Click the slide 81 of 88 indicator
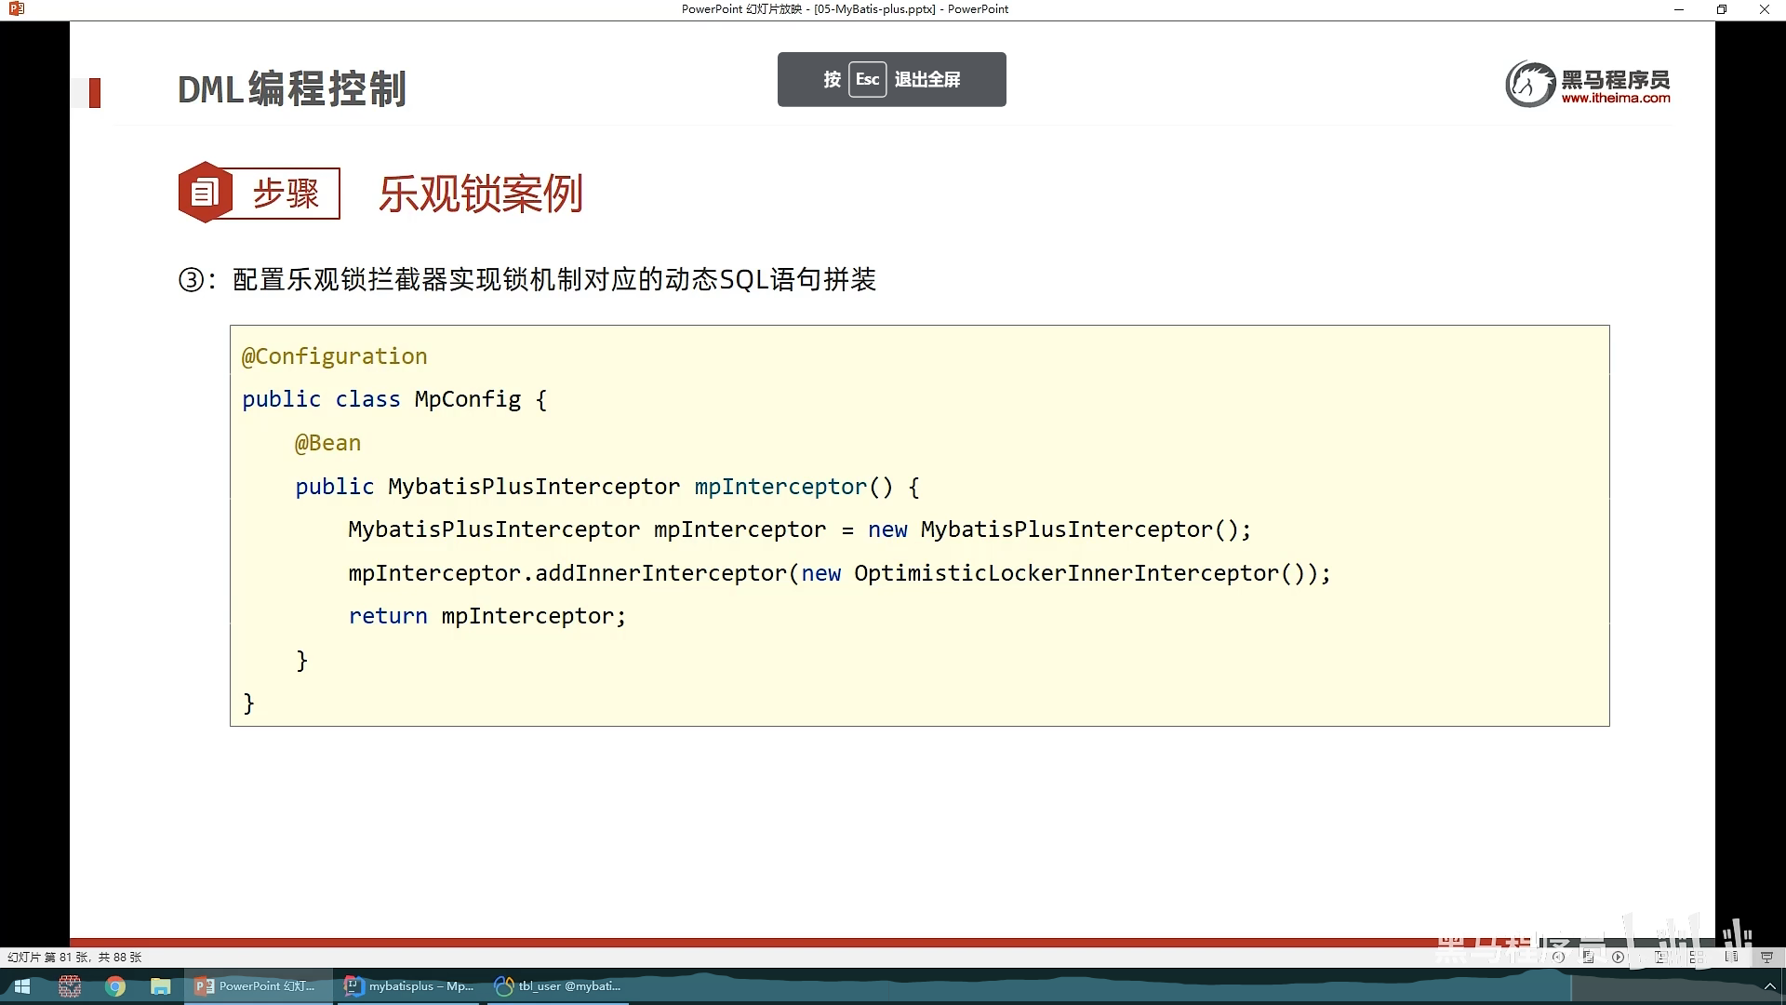1786x1005 pixels. pyautogui.click(x=74, y=957)
